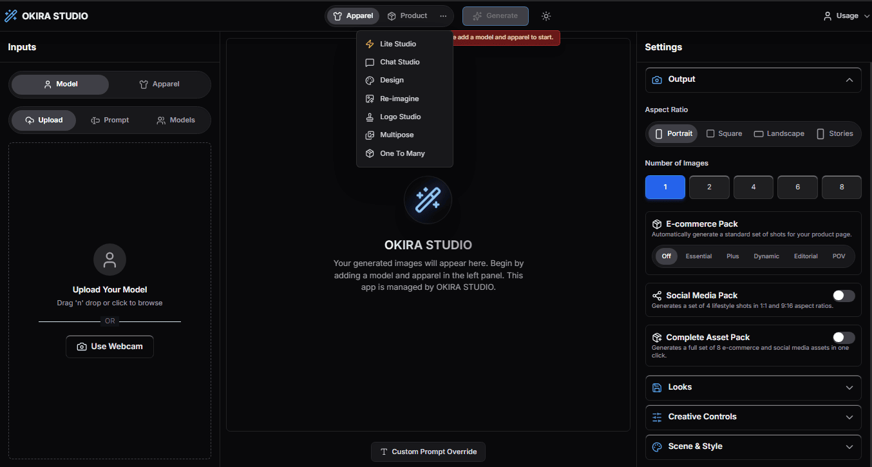The image size is (872, 467).
Task: Select the Apparel inputs tab
Action: pos(159,84)
